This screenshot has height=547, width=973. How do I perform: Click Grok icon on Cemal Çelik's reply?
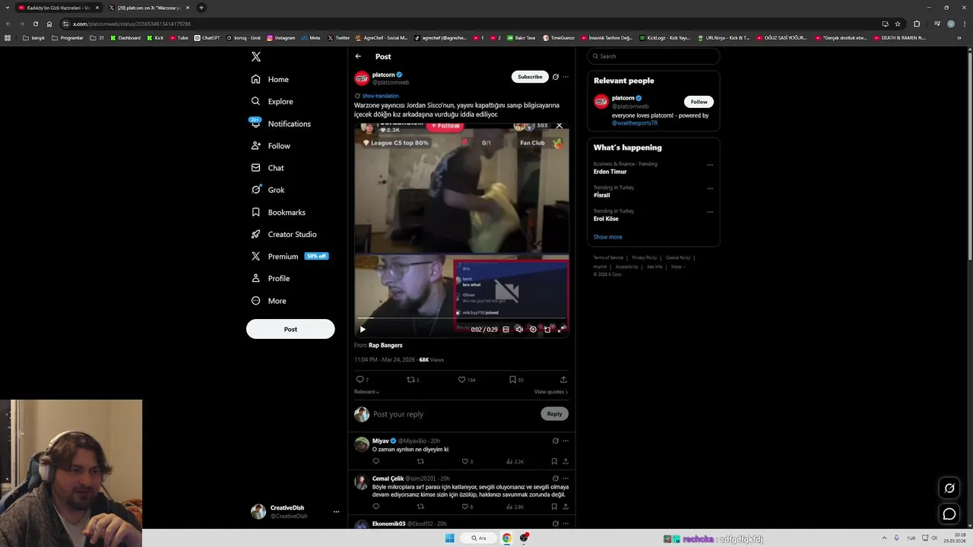[x=556, y=479]
